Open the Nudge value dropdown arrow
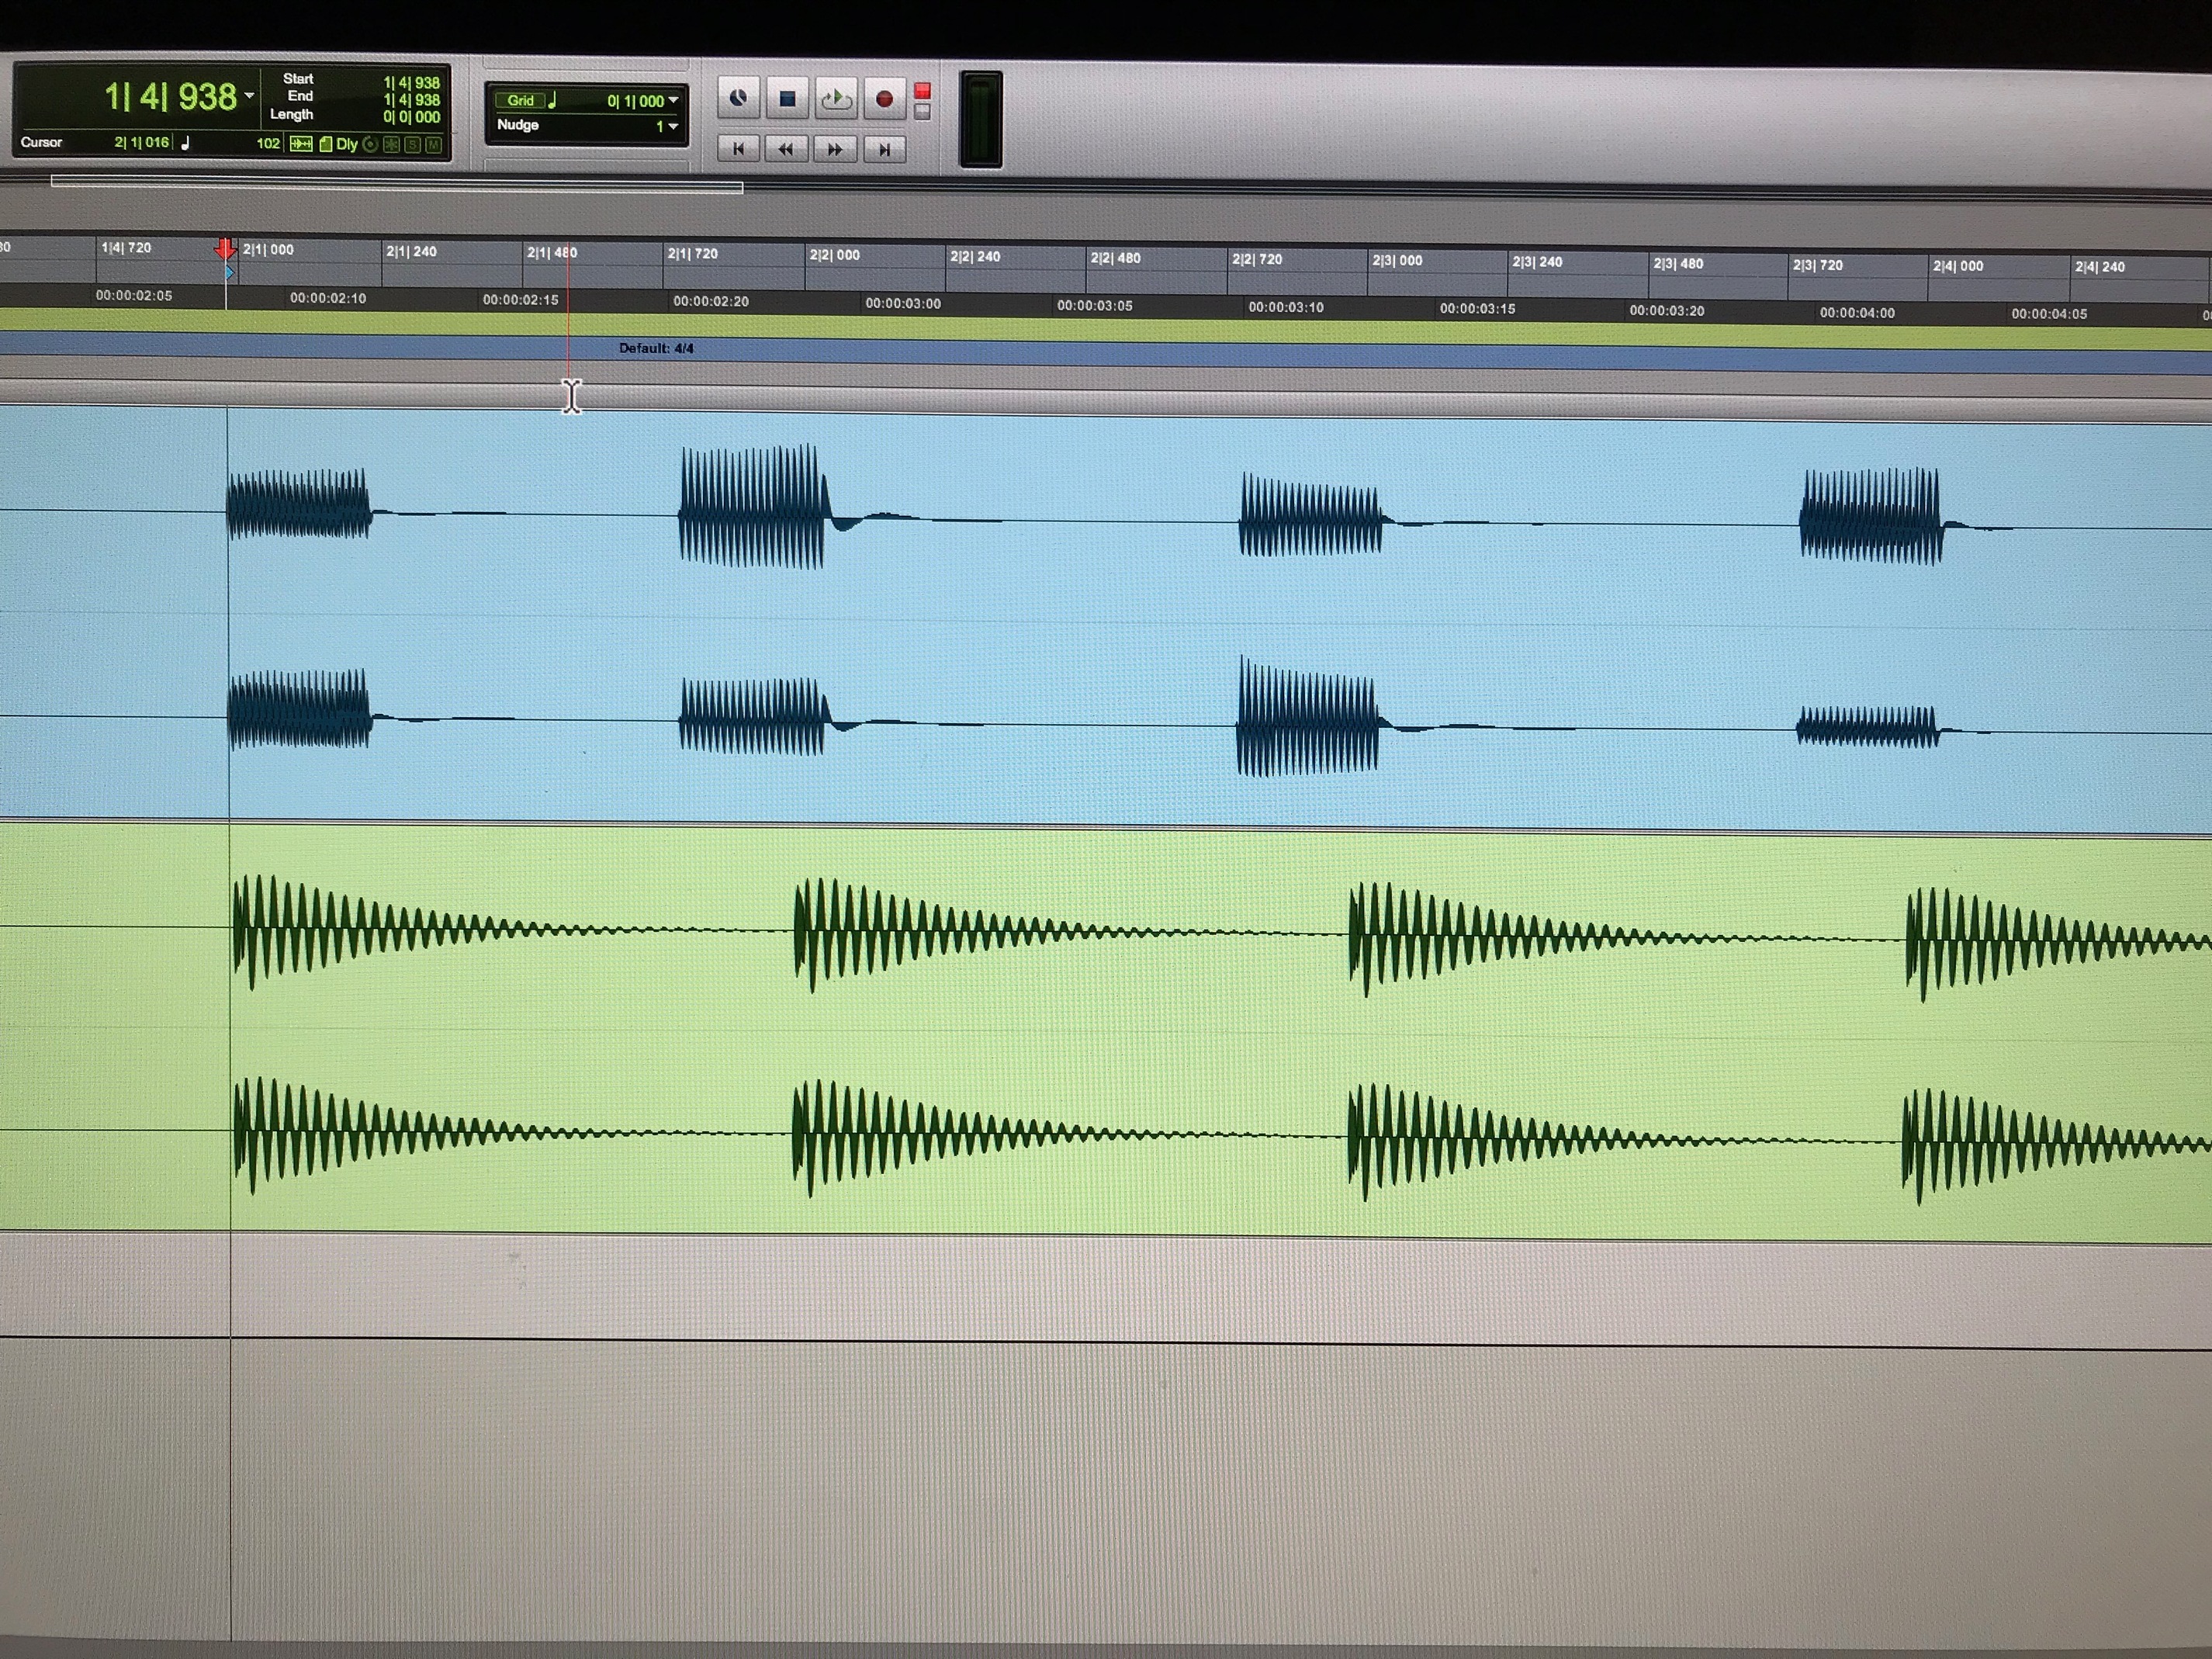2212x1659 pixels. [x=674, y=126]
